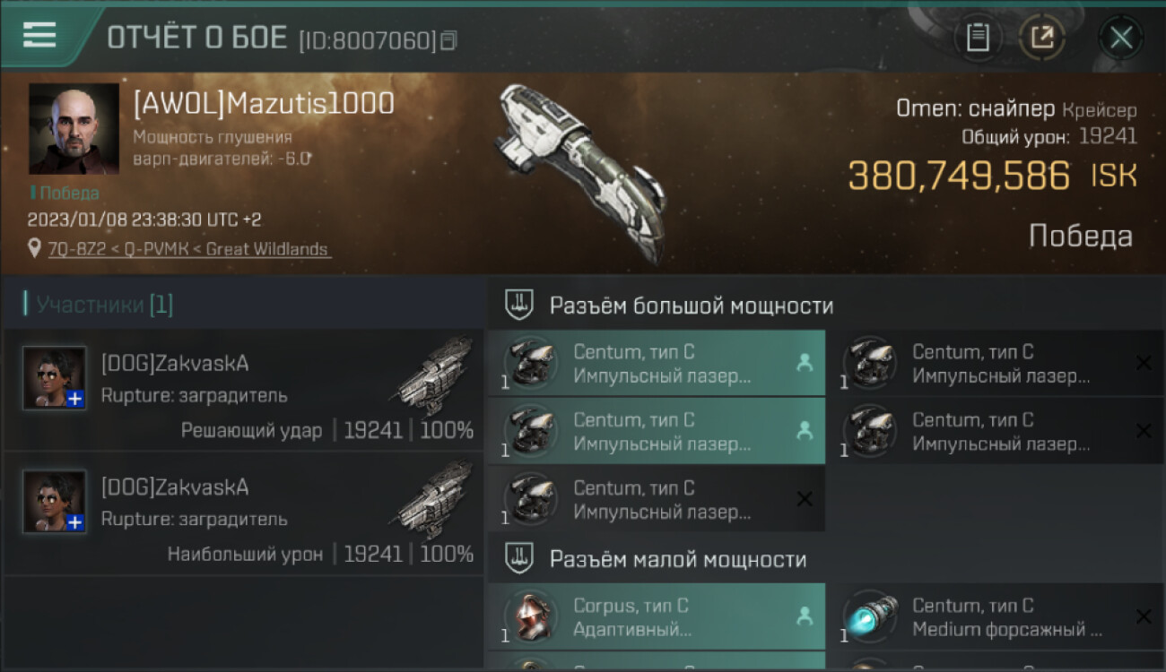Open Mazutis1000 pilot portrait
This screenshot has width=1166, height=672.
point(74,129)
